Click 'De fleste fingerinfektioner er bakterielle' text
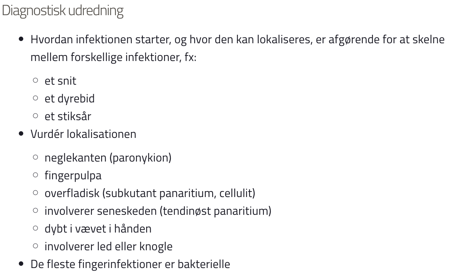451x278 pixels. [130, 264]
